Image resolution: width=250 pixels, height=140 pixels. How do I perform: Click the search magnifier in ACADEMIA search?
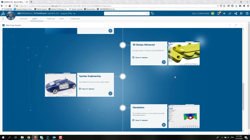coord(147,13)
